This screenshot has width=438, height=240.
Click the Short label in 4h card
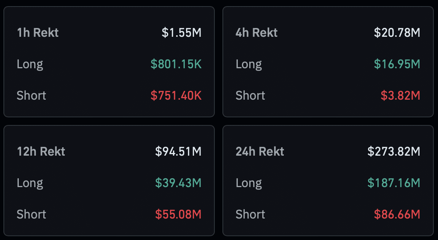point(250,95)
